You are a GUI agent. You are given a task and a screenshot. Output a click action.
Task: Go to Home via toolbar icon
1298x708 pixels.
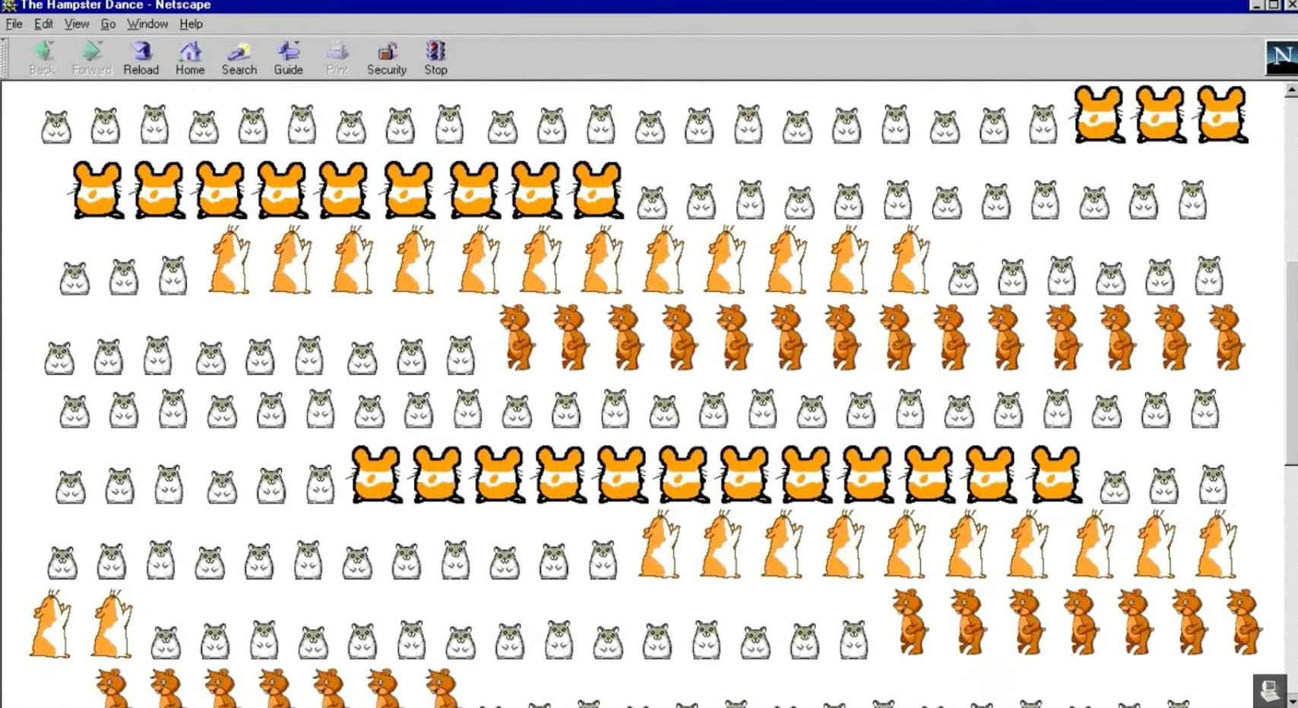[x=190, y=52]
